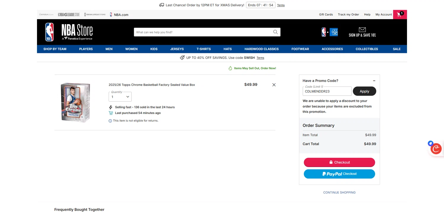Click the item price $49.99 next to product
The height and width of the screenshot is (212, 444).
251,84
